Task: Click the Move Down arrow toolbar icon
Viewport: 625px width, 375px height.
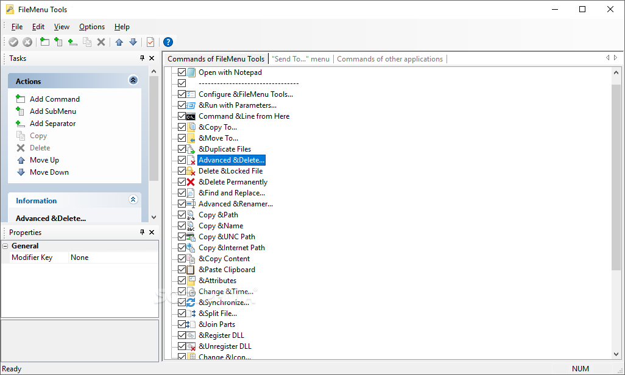Action: point(133,42)
